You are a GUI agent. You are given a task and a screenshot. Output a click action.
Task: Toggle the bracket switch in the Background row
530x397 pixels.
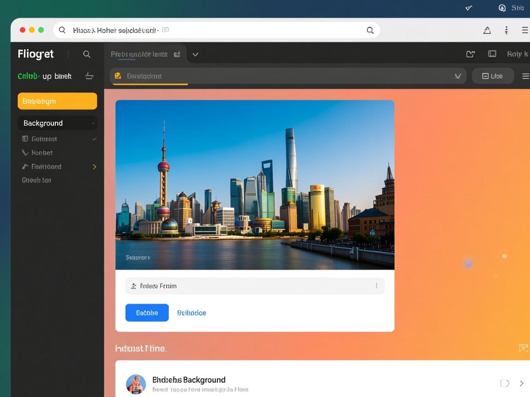tap(504, 383)
